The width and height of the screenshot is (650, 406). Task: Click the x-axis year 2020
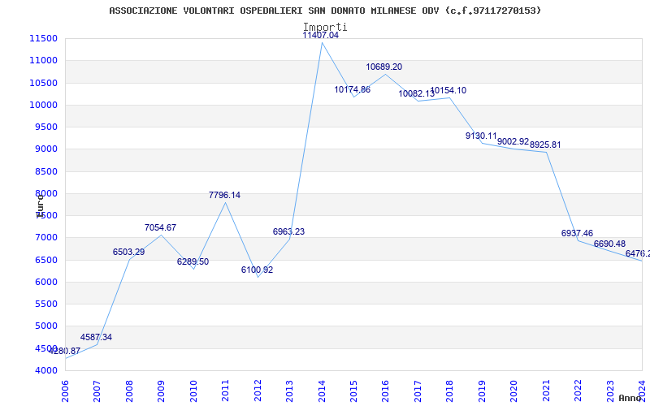(513, 391)
